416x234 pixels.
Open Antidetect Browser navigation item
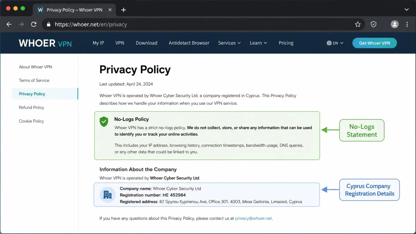[x=189, y=43]
